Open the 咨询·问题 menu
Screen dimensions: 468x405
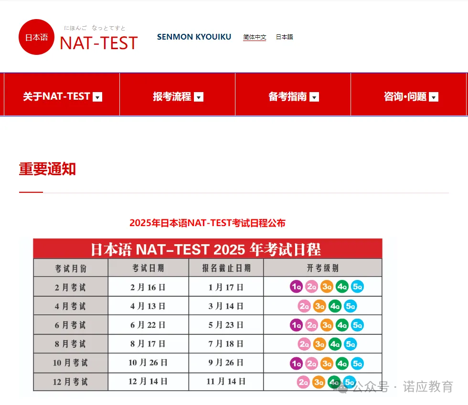tap(409, 94)
